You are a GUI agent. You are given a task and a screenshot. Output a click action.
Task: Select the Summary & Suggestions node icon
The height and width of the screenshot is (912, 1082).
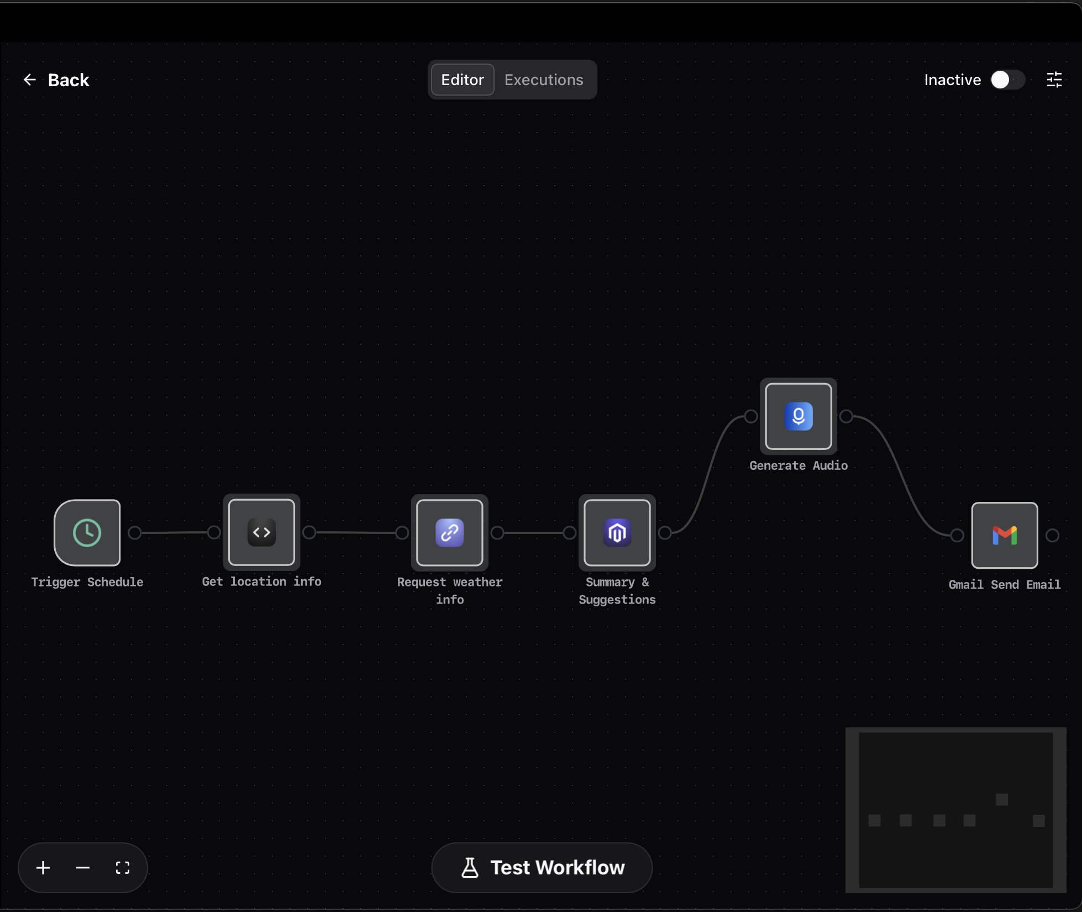617,533
